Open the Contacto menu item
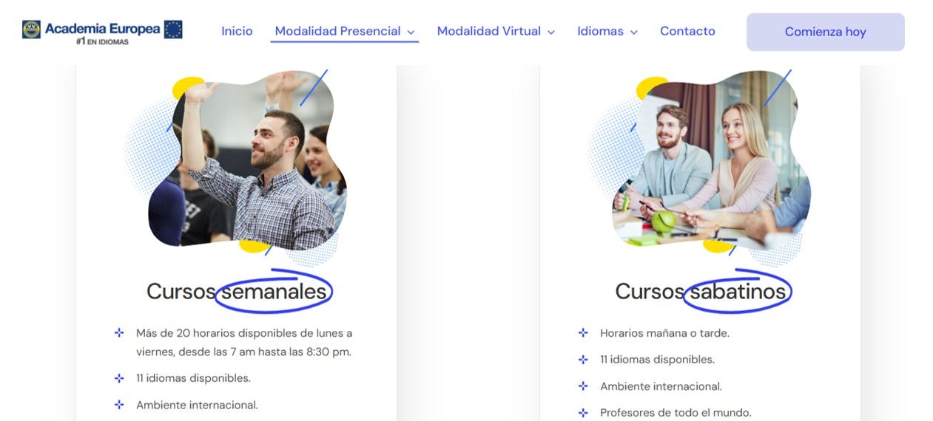Image resolution: width=933 pixels, height=421 pixels. (687, 31)
